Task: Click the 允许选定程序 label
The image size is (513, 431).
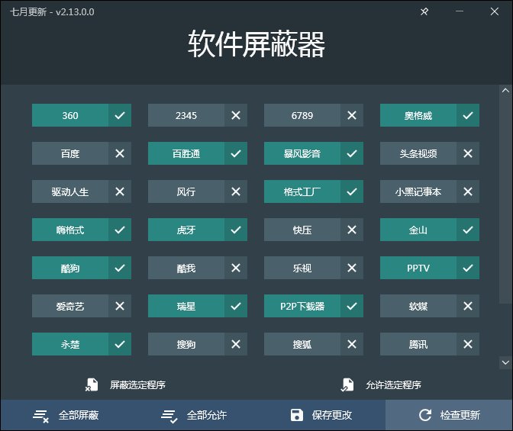Action: (393, 385)
